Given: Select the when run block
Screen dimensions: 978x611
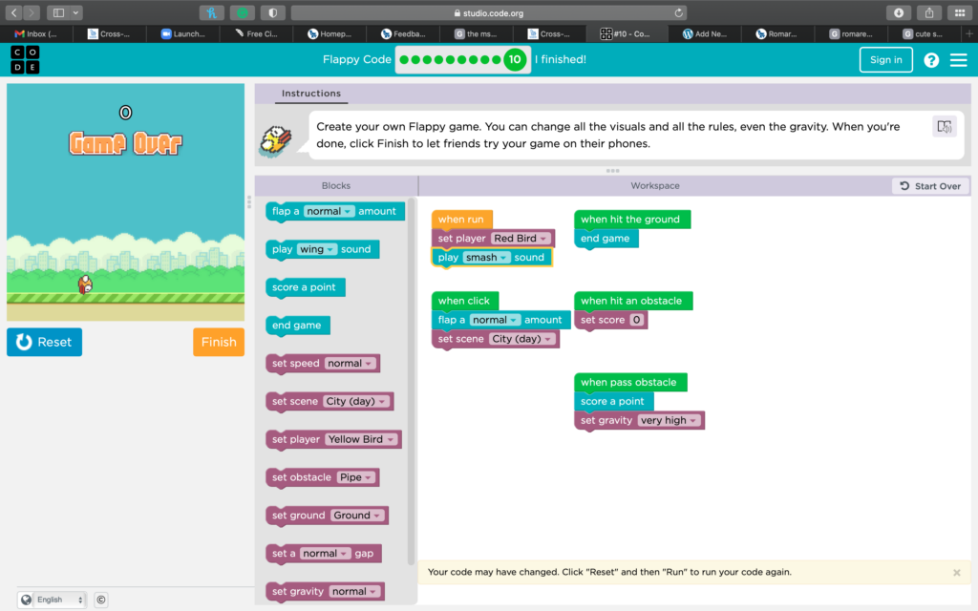Looking at the screenshot, I should 461,220.
